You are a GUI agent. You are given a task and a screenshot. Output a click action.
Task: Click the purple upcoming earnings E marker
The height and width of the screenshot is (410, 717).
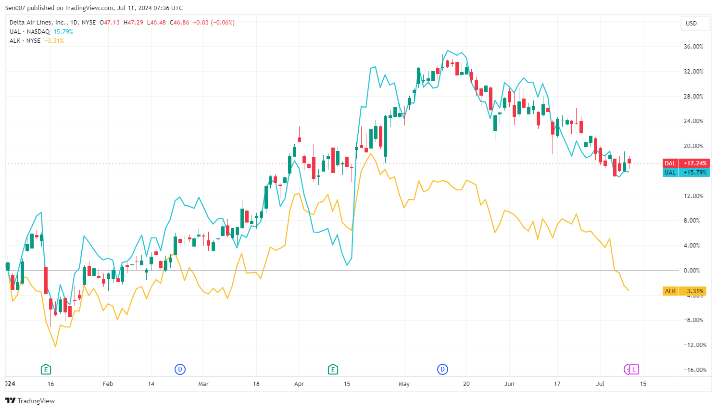pyautogui.click(x=634, y=369)
